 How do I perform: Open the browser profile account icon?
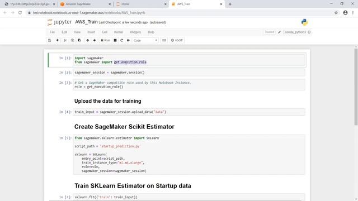tap(345, 13)
